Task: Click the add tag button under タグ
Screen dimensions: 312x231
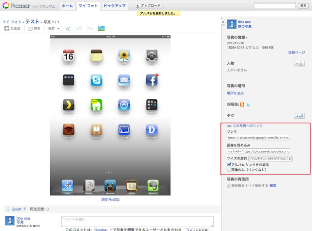Action: point(299,116)
